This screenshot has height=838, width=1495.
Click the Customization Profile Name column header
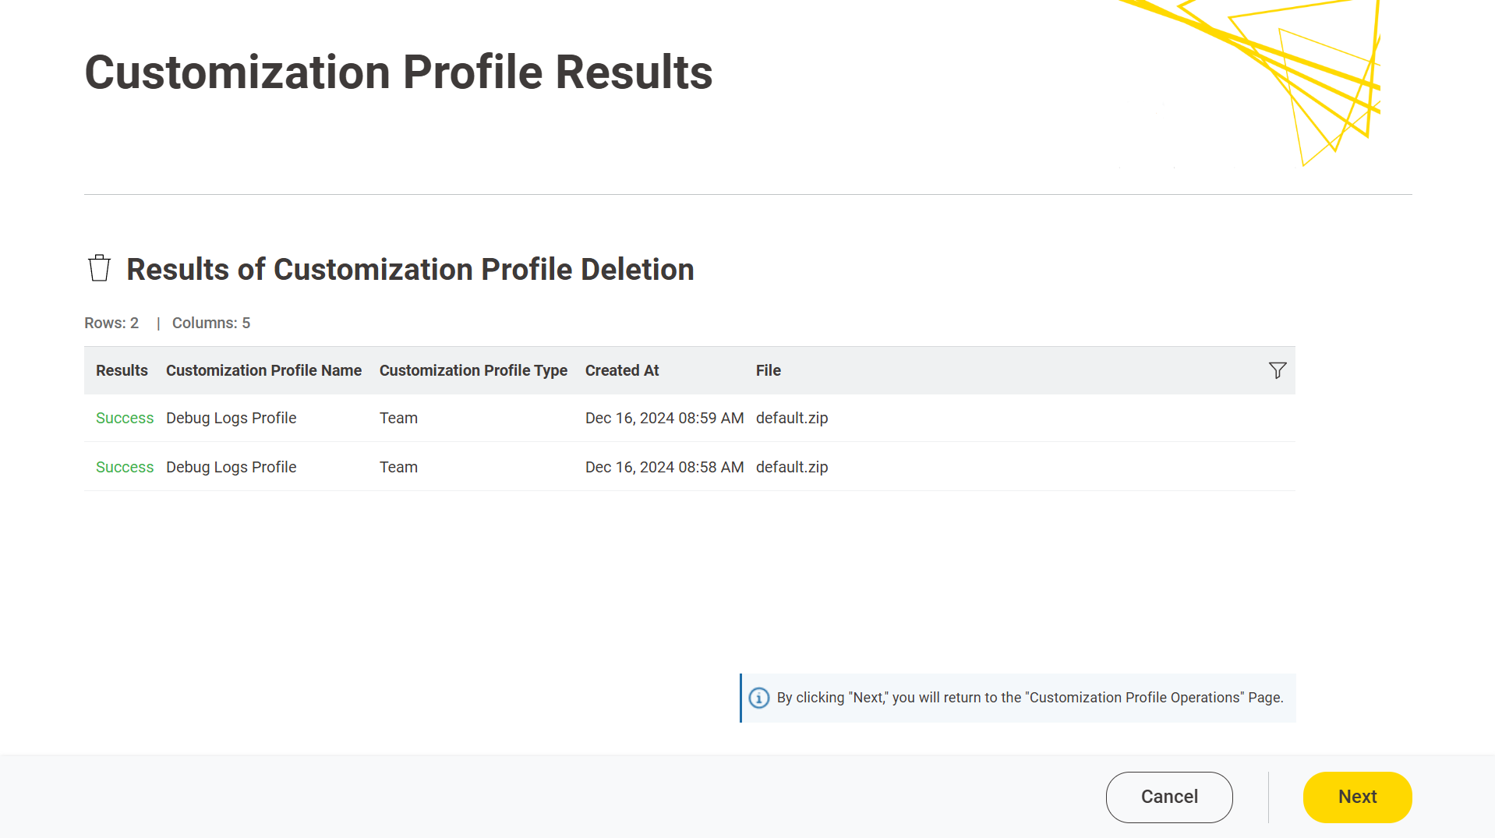click(x=263, y=370)
